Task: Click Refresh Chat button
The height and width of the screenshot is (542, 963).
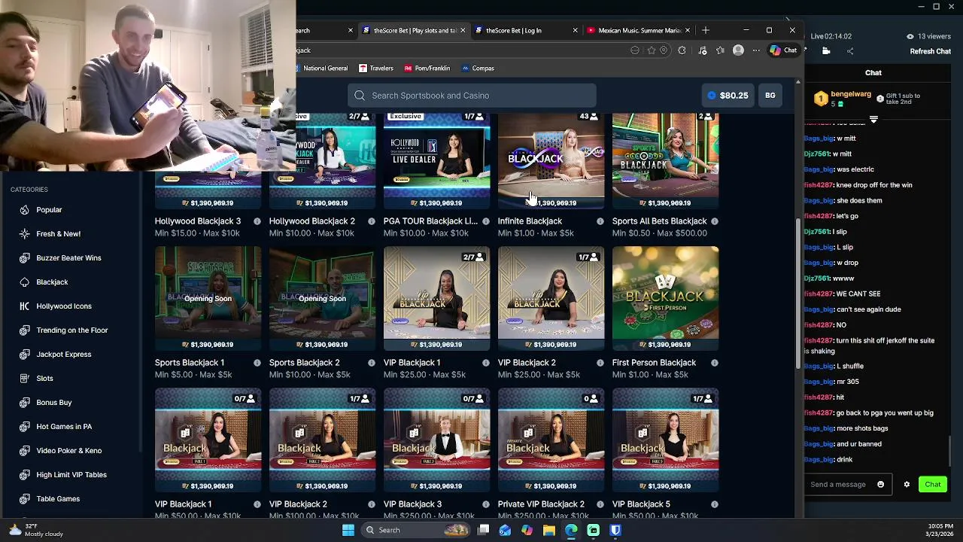Action: [931, 51]
